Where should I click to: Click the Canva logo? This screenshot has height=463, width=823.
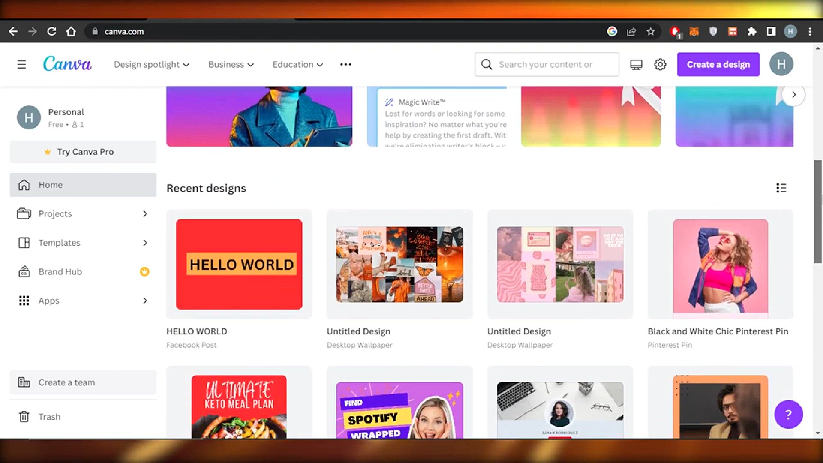point(67,64)
